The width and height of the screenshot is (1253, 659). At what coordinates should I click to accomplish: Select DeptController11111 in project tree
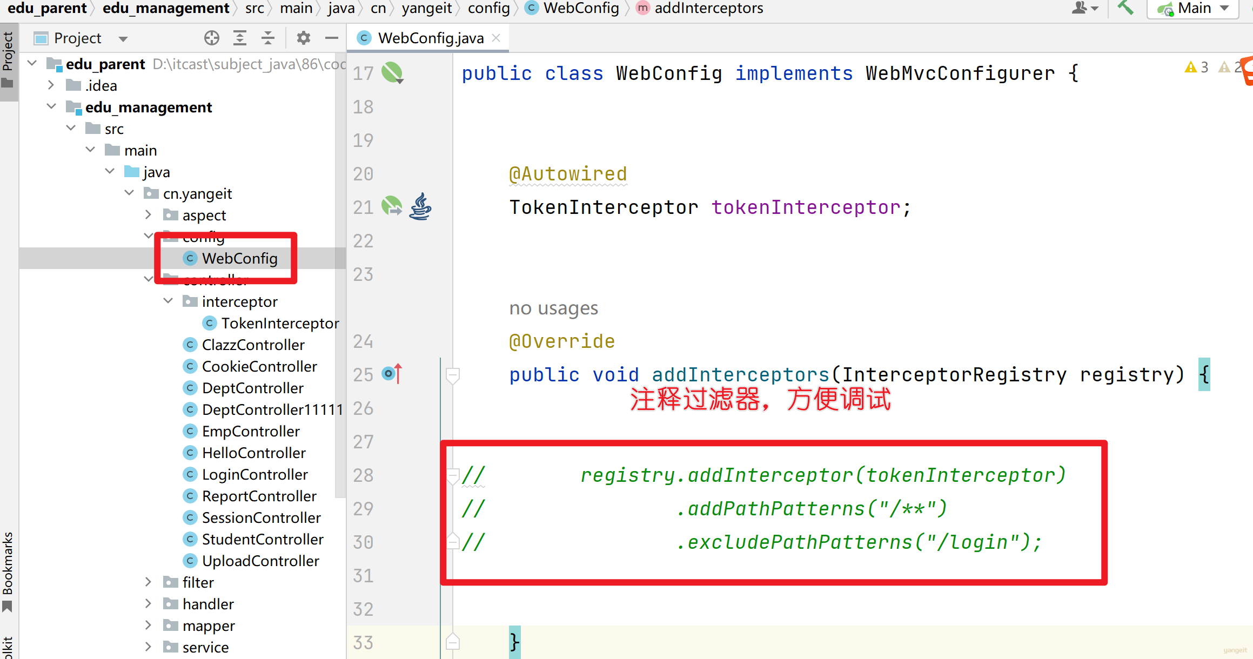pyautogui.click(x=263, y=409)
